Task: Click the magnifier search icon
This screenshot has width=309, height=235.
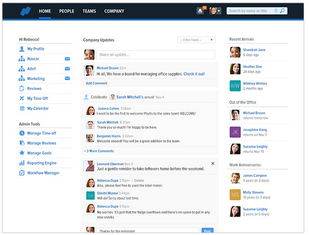Action: point(282,10)
